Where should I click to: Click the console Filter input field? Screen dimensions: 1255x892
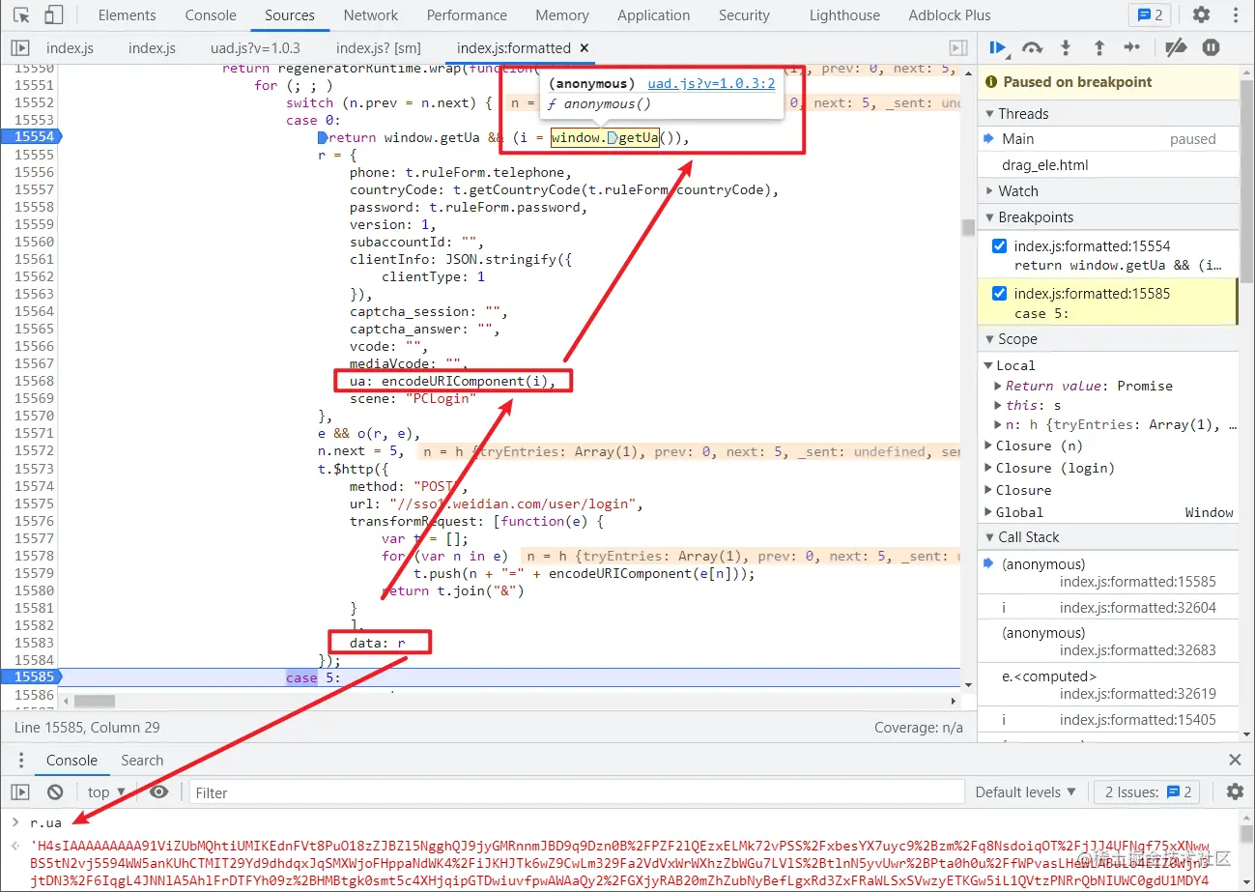576,792
